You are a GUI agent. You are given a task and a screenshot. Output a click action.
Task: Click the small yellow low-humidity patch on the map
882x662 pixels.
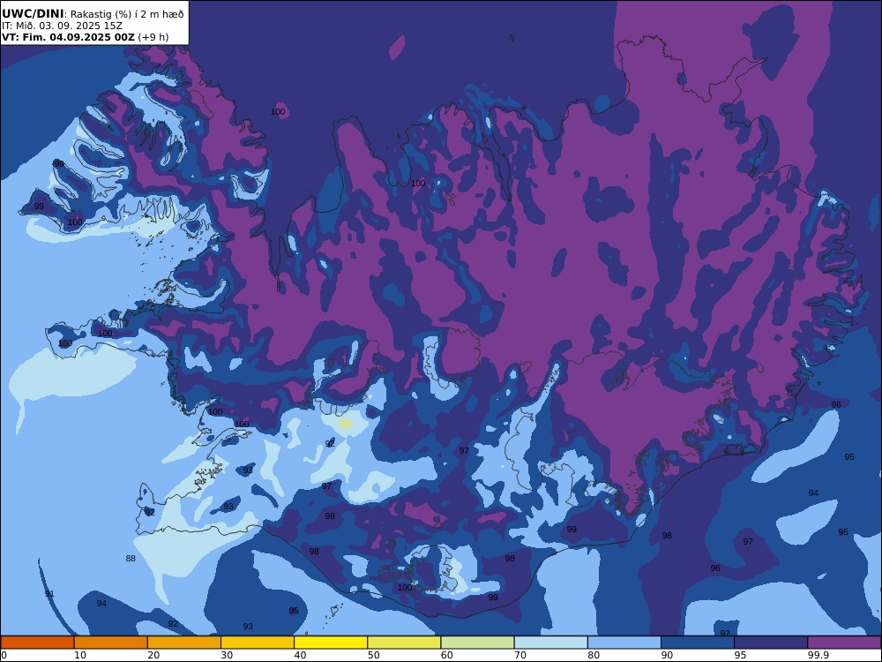click(346, 424)
